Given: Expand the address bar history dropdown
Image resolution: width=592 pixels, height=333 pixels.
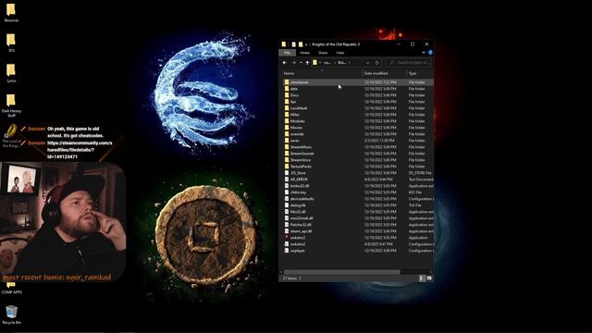Looking at the screenshot, I should click(x=367, y=63).
